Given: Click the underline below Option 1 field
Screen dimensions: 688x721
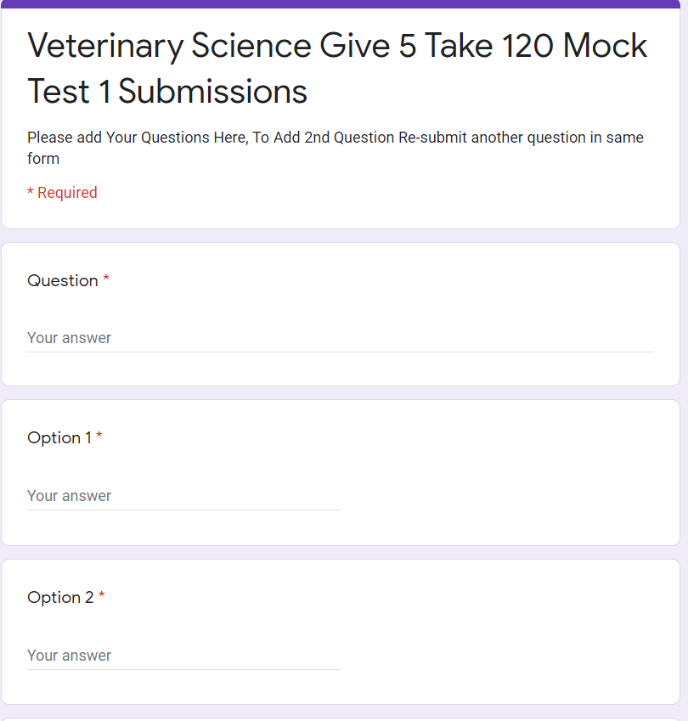Looking at the screenshot, I should [x=183, y=510].
